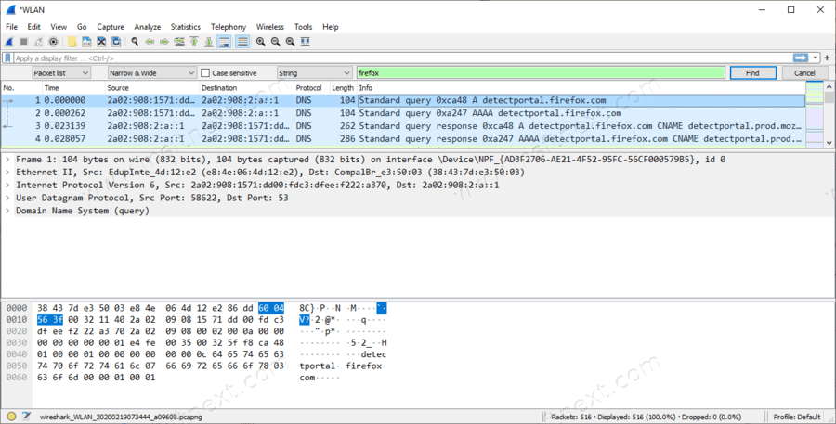Click the Find button
This screenshot has width=836, height=424.
(752, 73)
